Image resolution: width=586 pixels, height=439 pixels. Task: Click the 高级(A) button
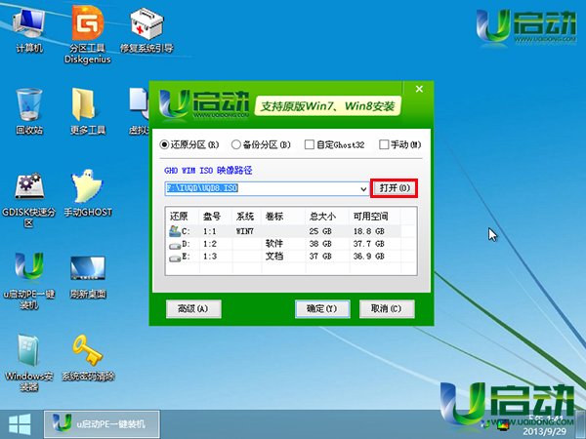click(x=193, y=308)
